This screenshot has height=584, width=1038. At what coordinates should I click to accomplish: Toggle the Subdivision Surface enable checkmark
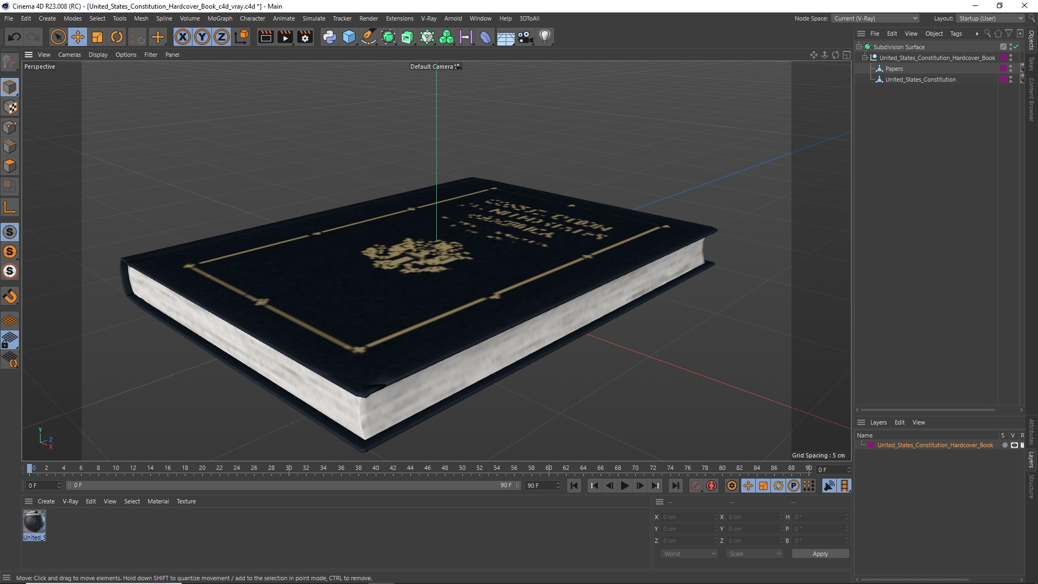pyautogui.click(x=1017, y=47)
